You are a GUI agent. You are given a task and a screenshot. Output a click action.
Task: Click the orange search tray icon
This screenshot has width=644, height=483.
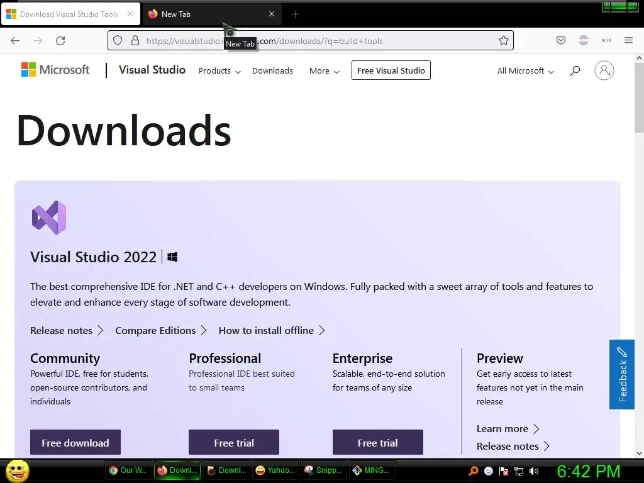pyautogui.click(x=473, y=470)
